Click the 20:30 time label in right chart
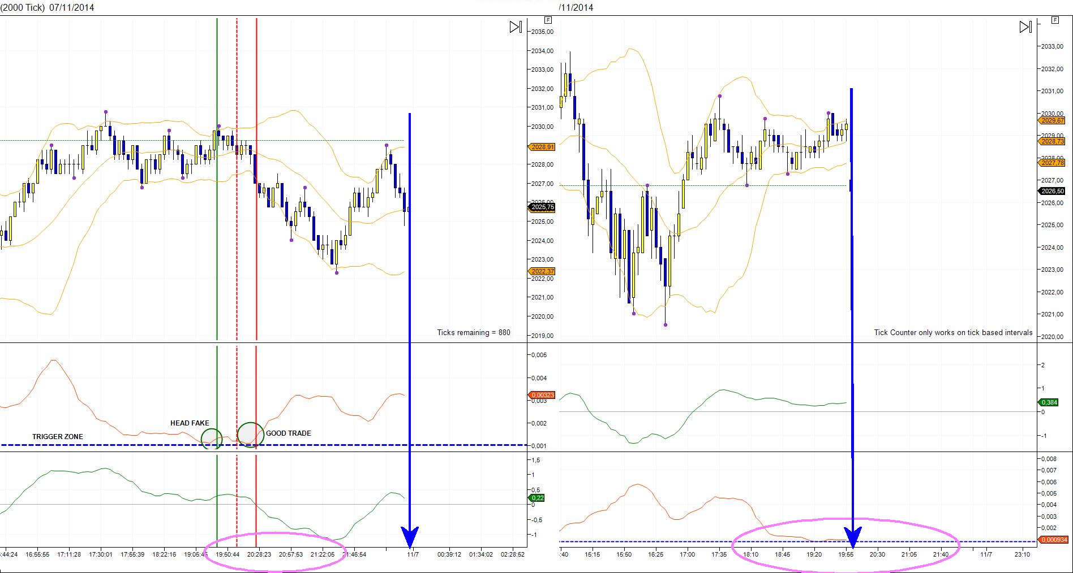 (x=877, y=554)
